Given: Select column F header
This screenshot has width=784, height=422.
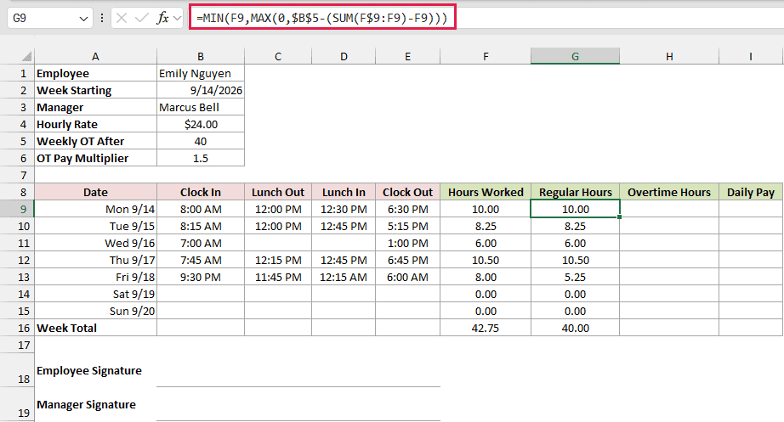Looking at the screenshot, I should point(486,56).
